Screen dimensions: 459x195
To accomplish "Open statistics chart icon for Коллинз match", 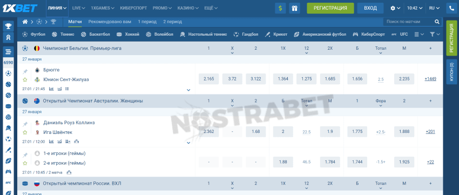I will (x=51, y=142).
